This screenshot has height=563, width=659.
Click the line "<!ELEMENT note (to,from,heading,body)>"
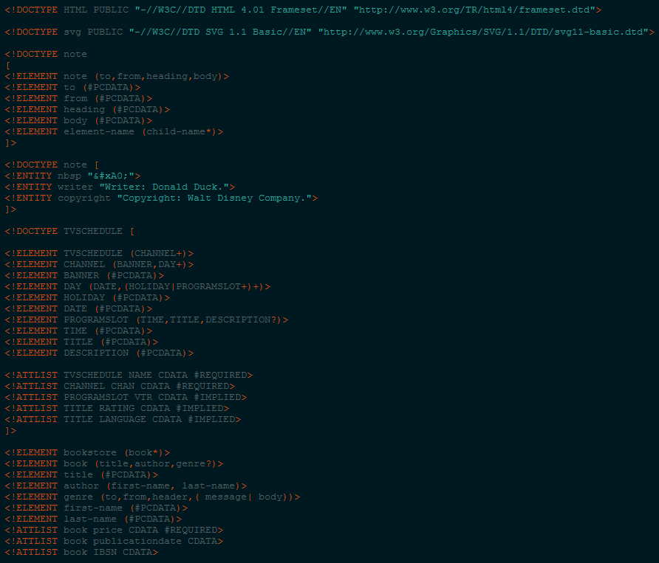(x=117, y=77)
